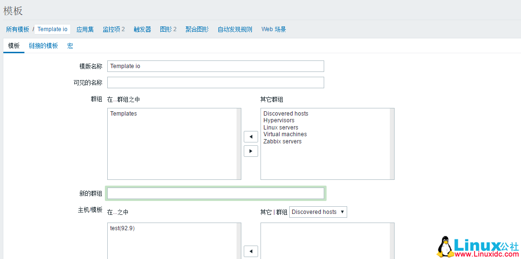Open the Web 场景 link
Image resolution: width=521 pixels, height=259 pixels.
click(273, 29)
